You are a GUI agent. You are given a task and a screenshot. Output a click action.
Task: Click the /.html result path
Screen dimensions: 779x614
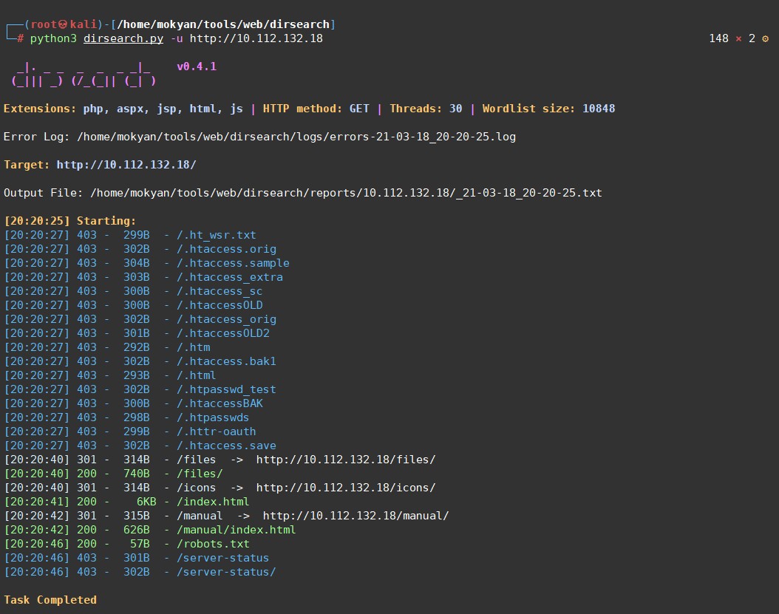point(197,375)
